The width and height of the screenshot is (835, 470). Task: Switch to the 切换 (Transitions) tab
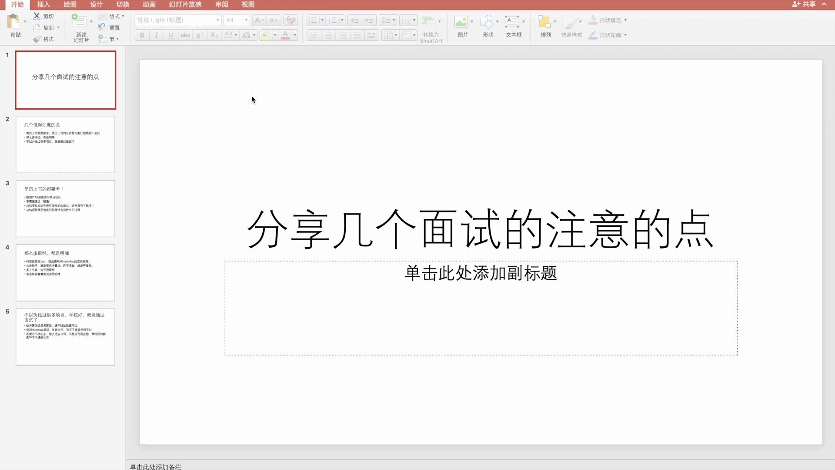coord(123,4)
